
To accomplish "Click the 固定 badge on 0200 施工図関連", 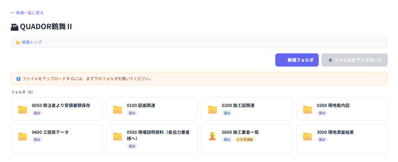I will tap(227, 113).
